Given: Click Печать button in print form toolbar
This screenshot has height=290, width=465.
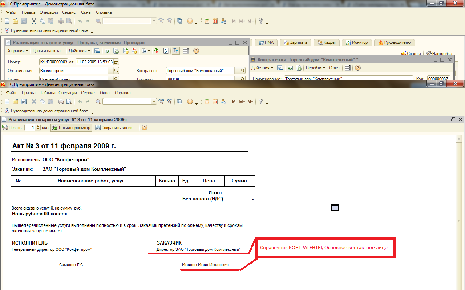Looking at the screenshot, I should pos(12,128).
